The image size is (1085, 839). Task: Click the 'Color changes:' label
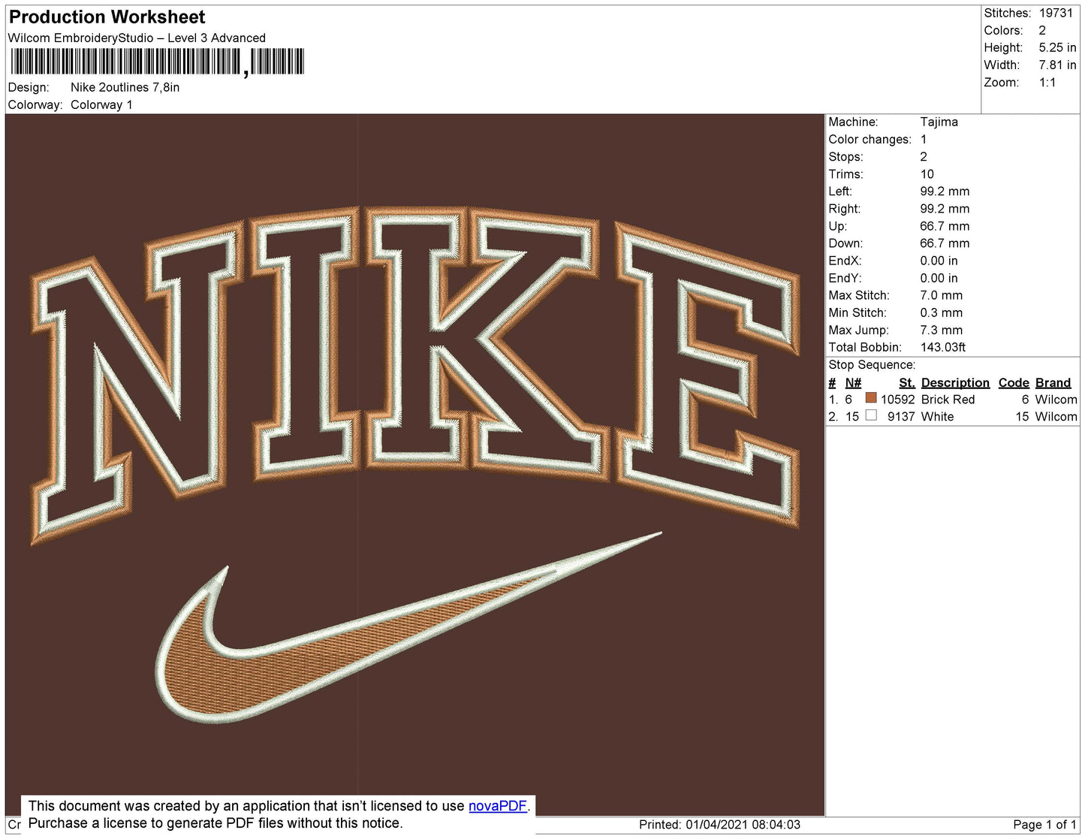[870, 139]
